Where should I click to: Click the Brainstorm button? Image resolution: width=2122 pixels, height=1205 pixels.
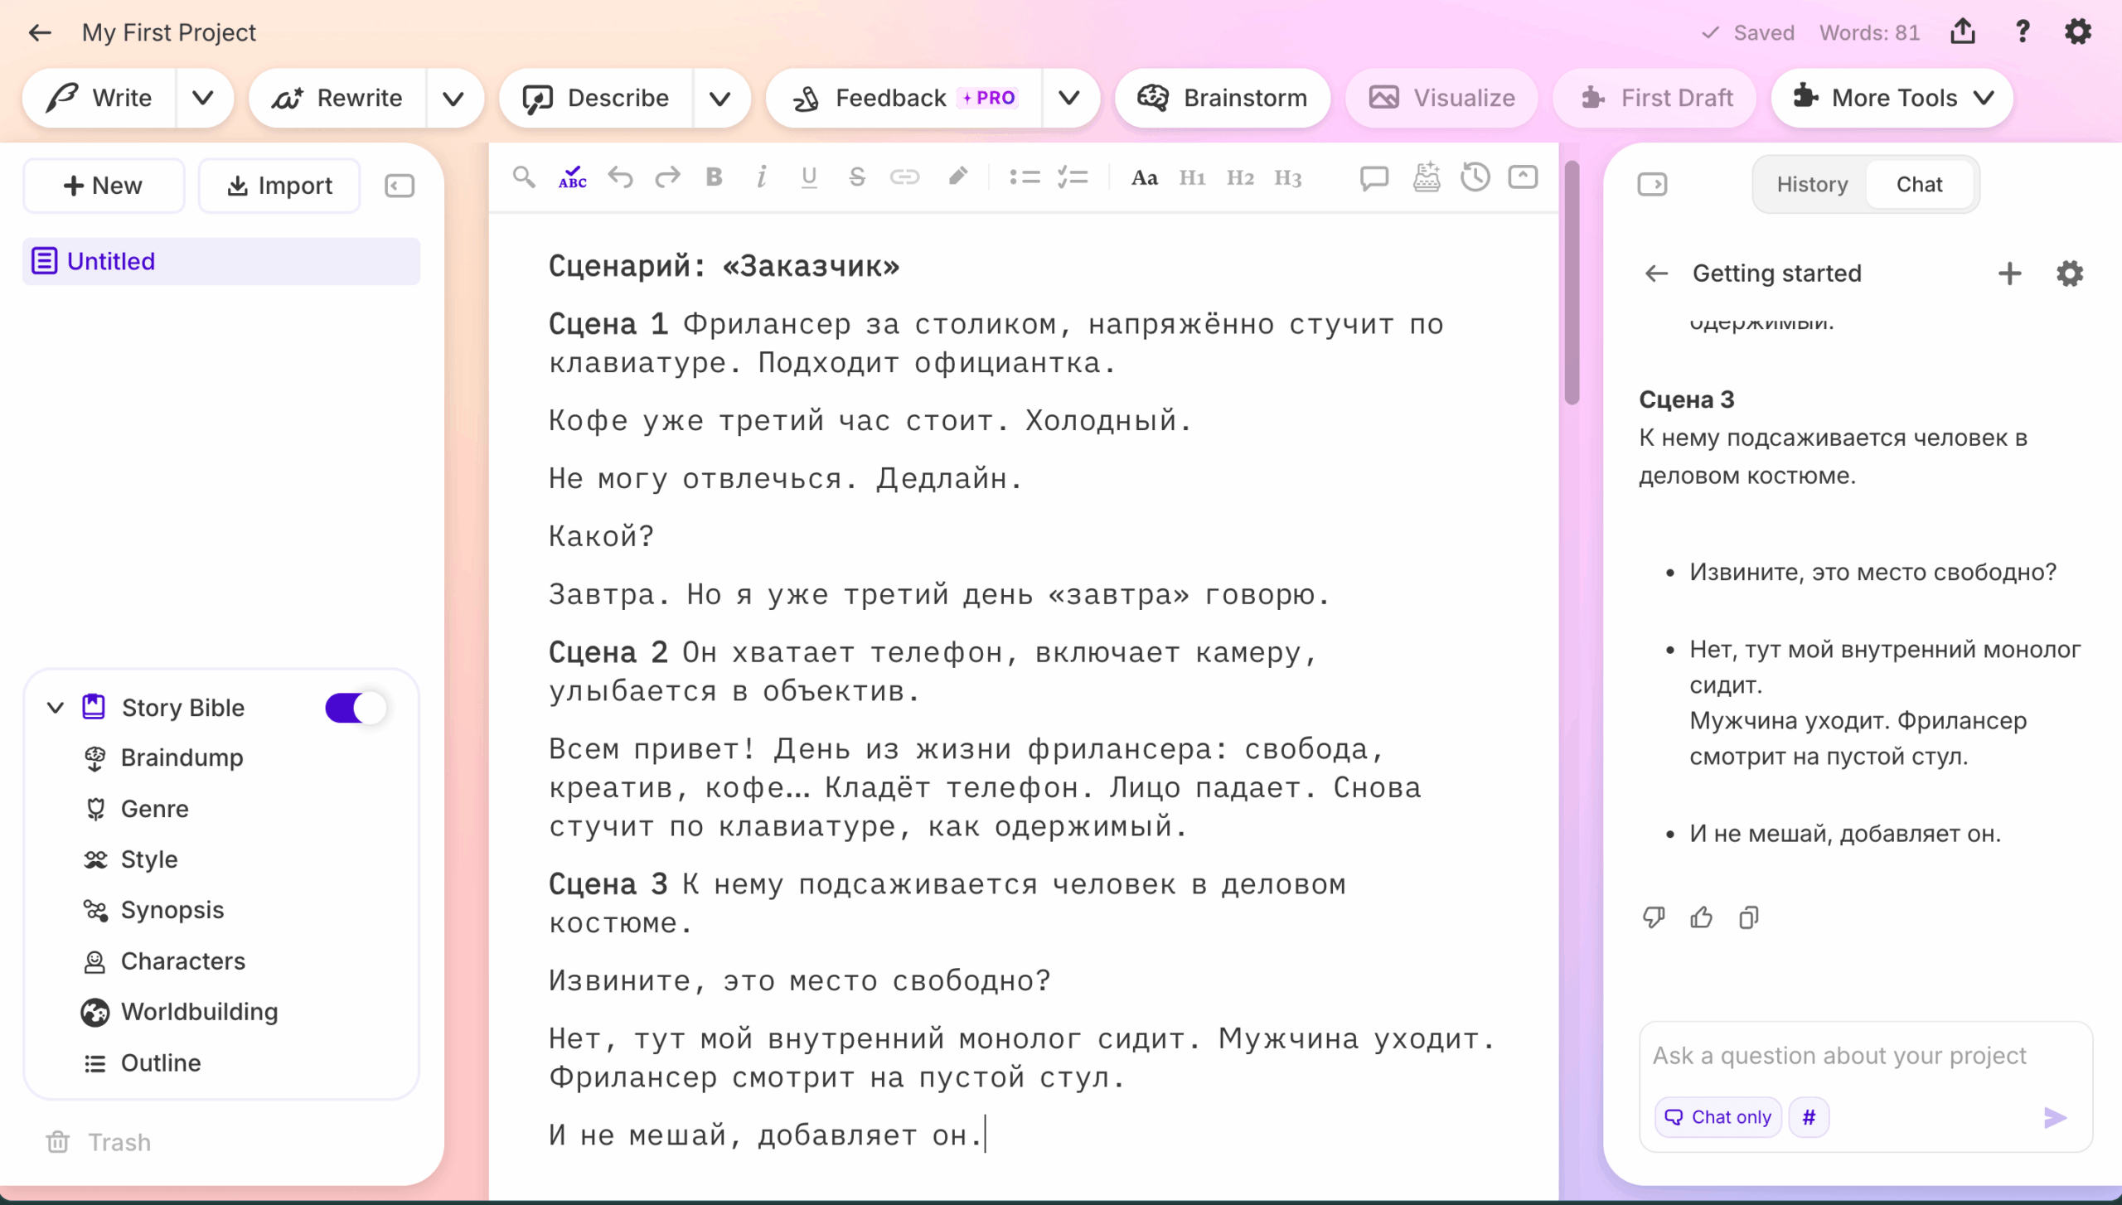tap(1223, 98)
